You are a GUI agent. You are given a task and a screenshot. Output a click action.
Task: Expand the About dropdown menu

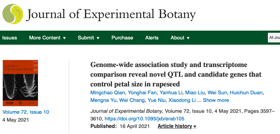coord(180,38)
